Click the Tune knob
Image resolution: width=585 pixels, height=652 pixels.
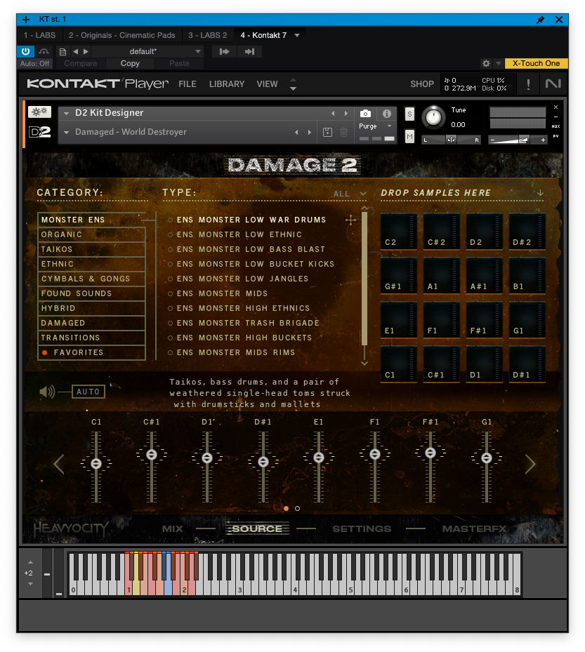pyautogui.click(x=433, y=117)
